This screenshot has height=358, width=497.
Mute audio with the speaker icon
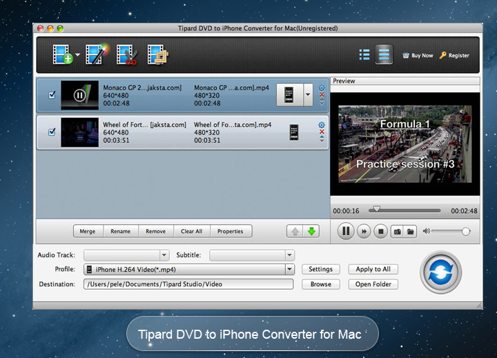coord(427,231)
